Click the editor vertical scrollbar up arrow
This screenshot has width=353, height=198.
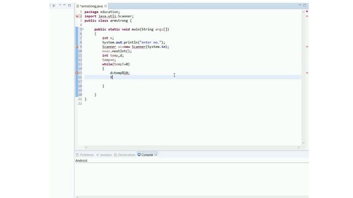click(303, 12)
